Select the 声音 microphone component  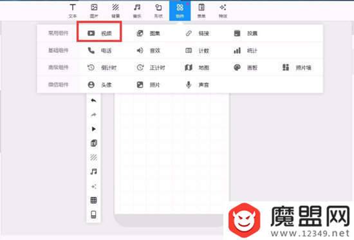(x=197, y=85)
